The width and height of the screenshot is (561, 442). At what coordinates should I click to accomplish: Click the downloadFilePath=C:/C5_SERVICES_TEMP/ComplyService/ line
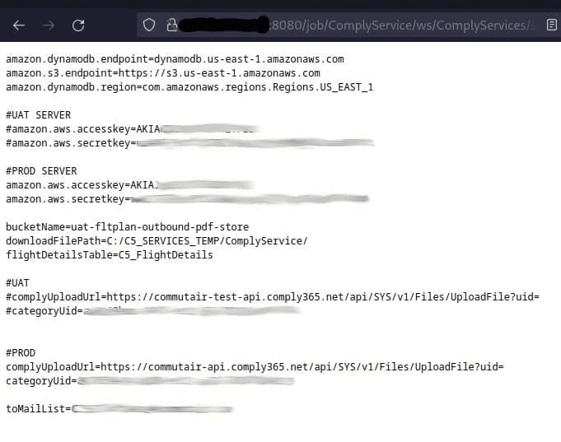pyautogui.click(x=157, y=241)
